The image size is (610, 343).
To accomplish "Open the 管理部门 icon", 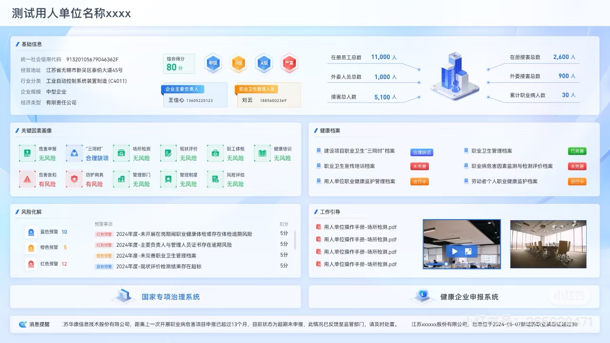I will 121,179.
